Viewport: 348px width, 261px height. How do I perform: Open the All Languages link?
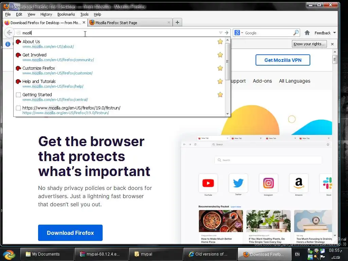click(295, 81)
